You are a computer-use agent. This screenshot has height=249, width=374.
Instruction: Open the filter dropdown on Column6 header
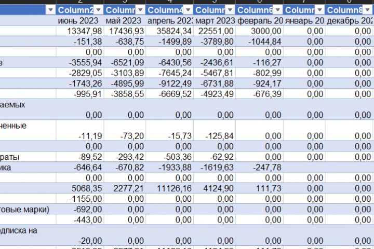[x=277, y=10]
